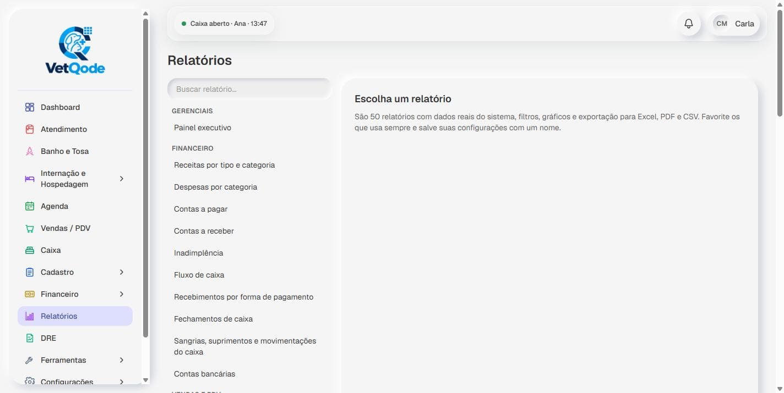This screenshot has height=393, width=784.
Task: Click the sidebar scrollbar up arrow
Action: 145,13
